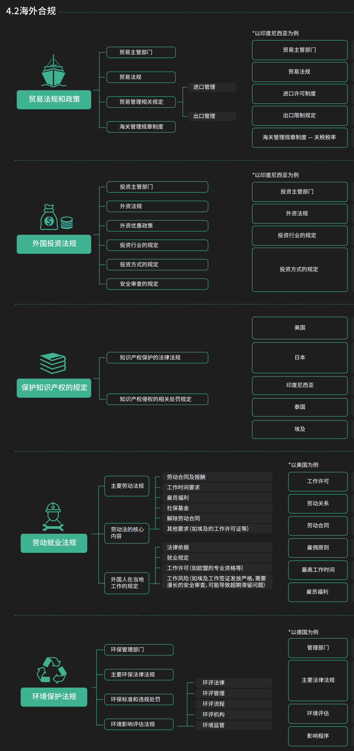Select the 外国投资法规 green label
Screen dimensions: 354x751
(x=54, y=244)
